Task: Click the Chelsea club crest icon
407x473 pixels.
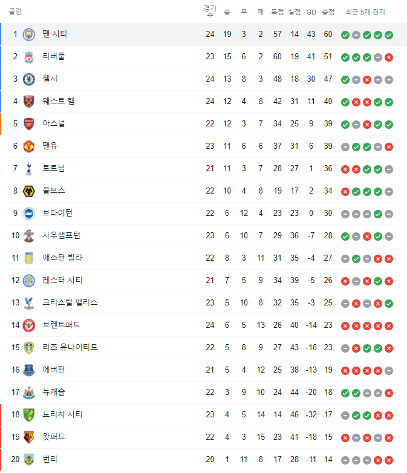Action: point(29,79)
